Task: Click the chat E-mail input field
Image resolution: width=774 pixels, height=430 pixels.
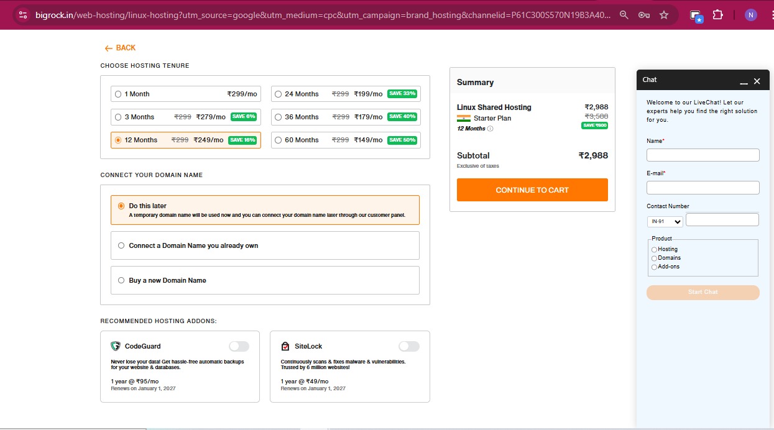Action: 703,188
